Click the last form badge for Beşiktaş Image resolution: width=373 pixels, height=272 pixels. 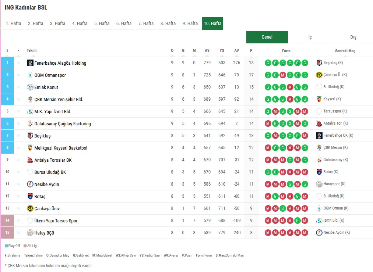pos(305,136)
